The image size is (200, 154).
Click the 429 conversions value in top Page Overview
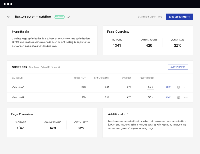point(149,45)
